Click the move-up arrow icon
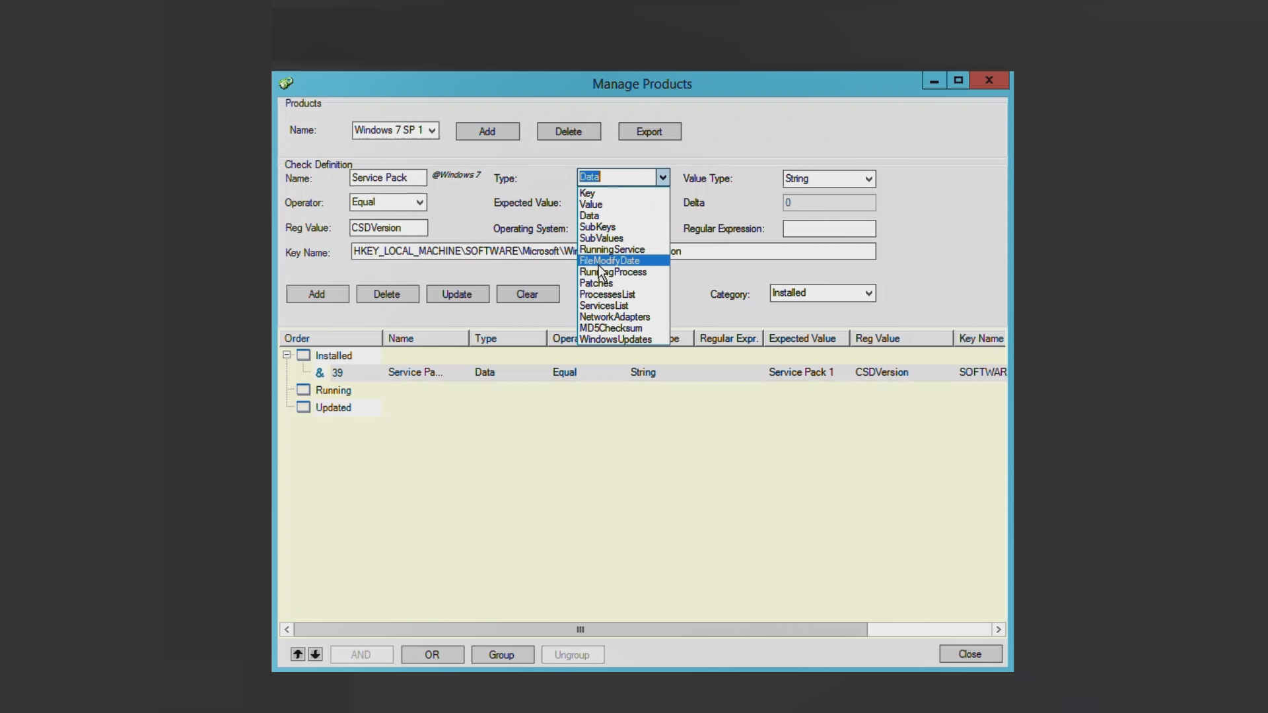 pos(298,655)
